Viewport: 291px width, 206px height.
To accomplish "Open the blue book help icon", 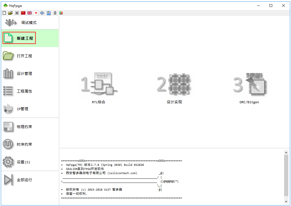I will (42, 13).
